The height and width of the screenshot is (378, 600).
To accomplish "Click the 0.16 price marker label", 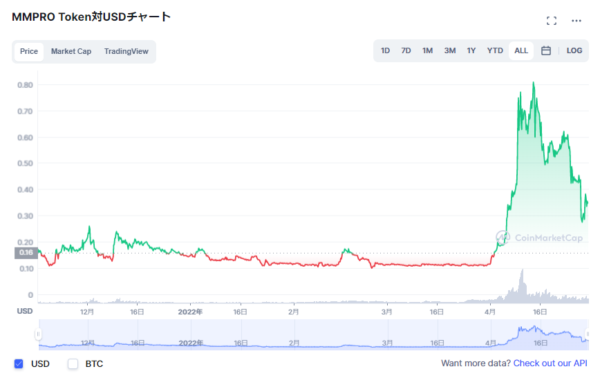I will (x=26, y=253).
